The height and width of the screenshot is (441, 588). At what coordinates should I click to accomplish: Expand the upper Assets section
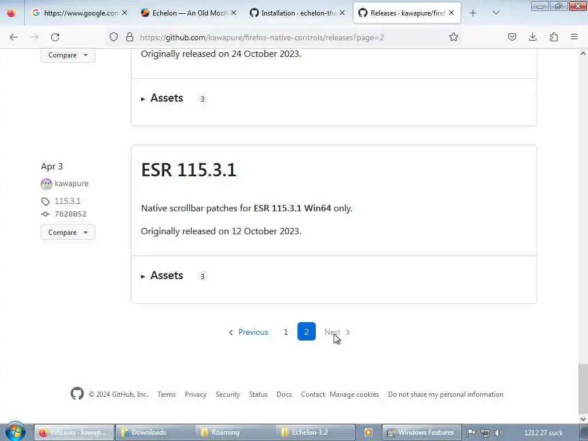tap(162, 98)
